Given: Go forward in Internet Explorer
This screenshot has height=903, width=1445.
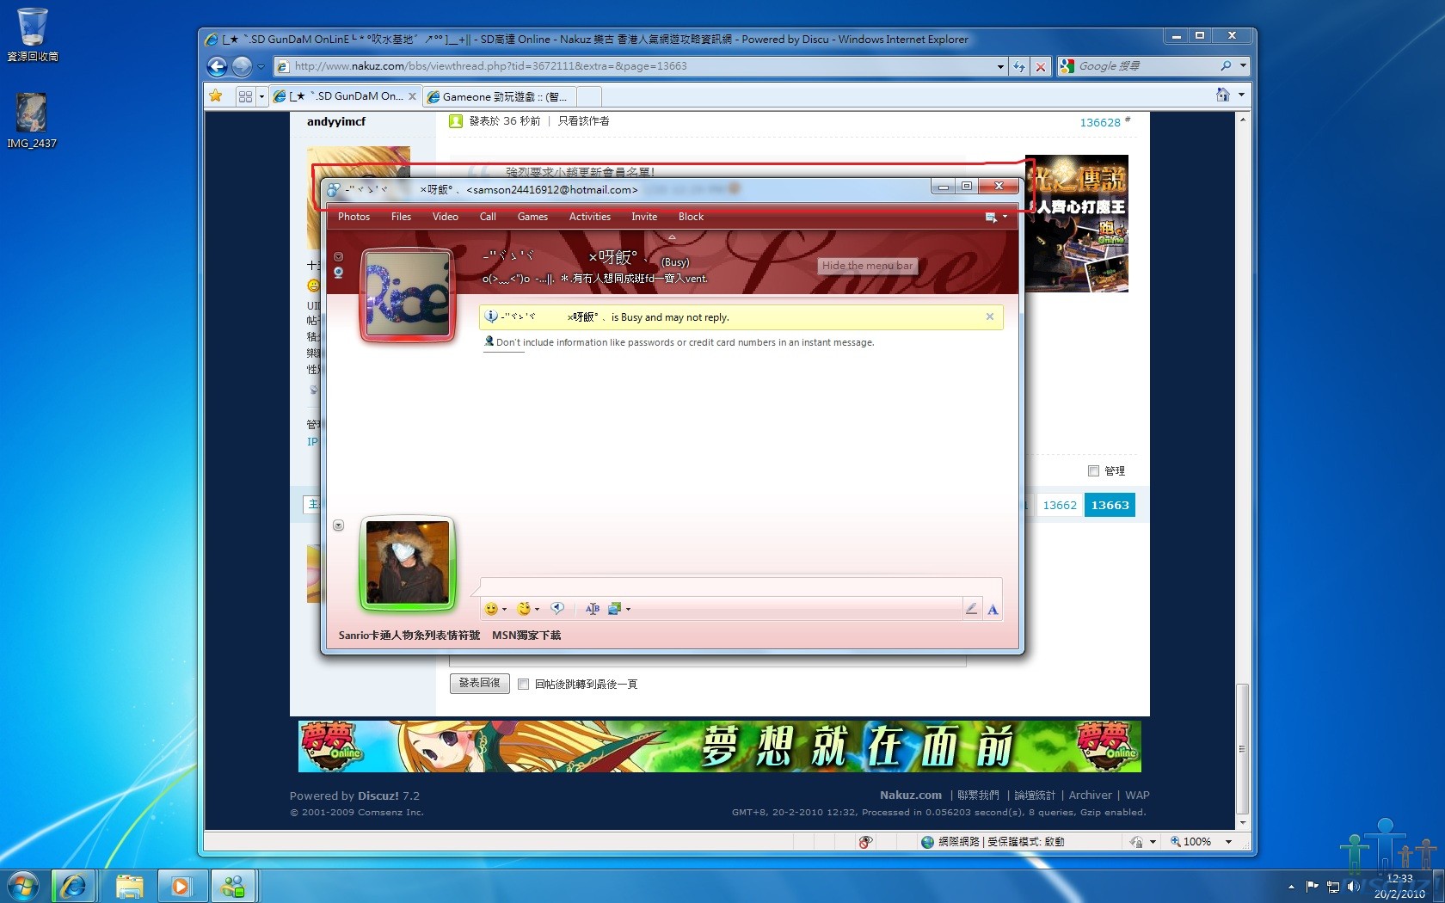Looking at the screenshot, I should click(242, 66).
